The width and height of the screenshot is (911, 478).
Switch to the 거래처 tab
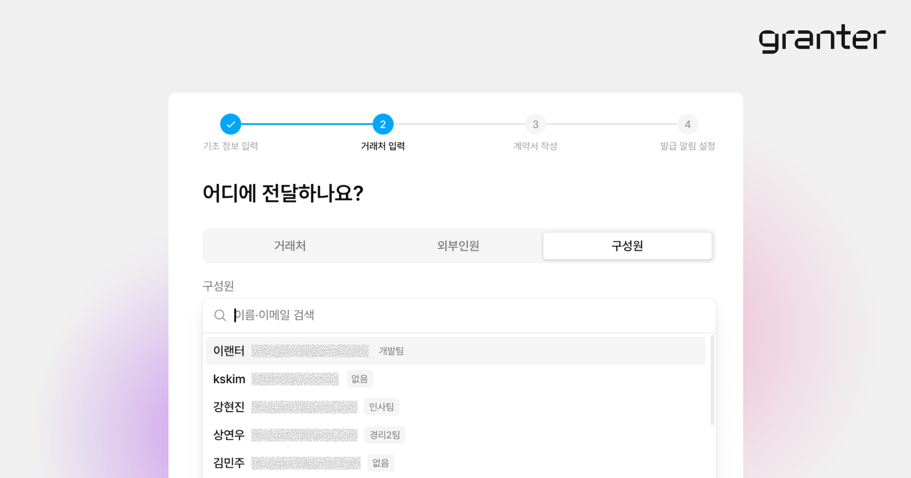[290, 246]
